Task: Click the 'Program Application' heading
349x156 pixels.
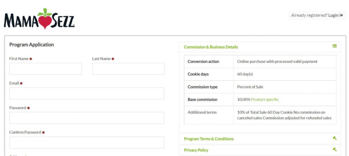Action: (x=32, y=45)
